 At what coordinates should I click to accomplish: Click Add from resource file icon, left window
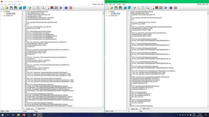(20, 8)
